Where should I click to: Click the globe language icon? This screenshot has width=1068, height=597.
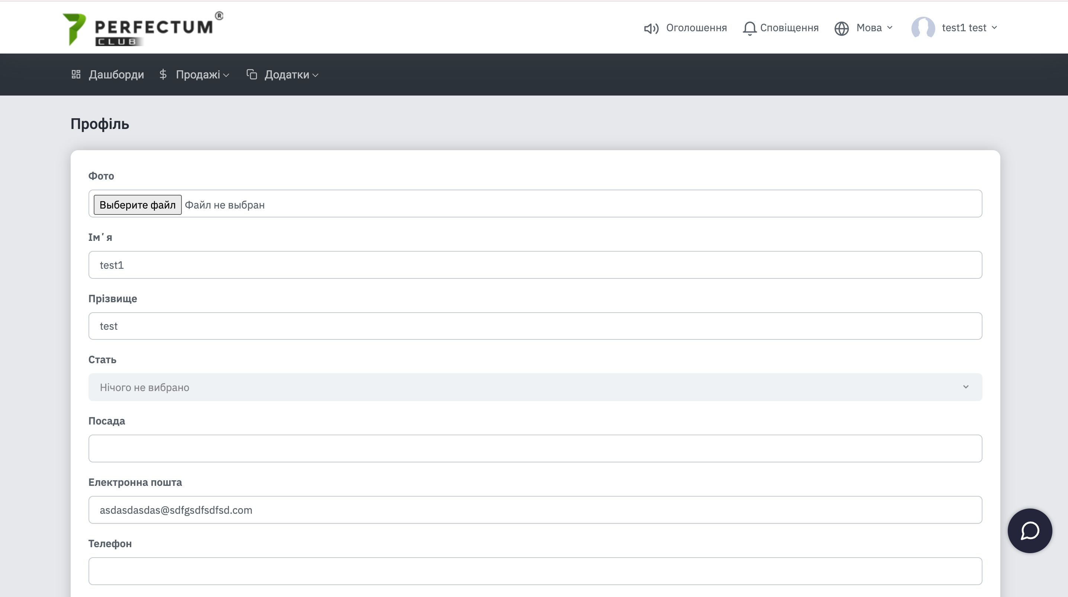point(841,28)
